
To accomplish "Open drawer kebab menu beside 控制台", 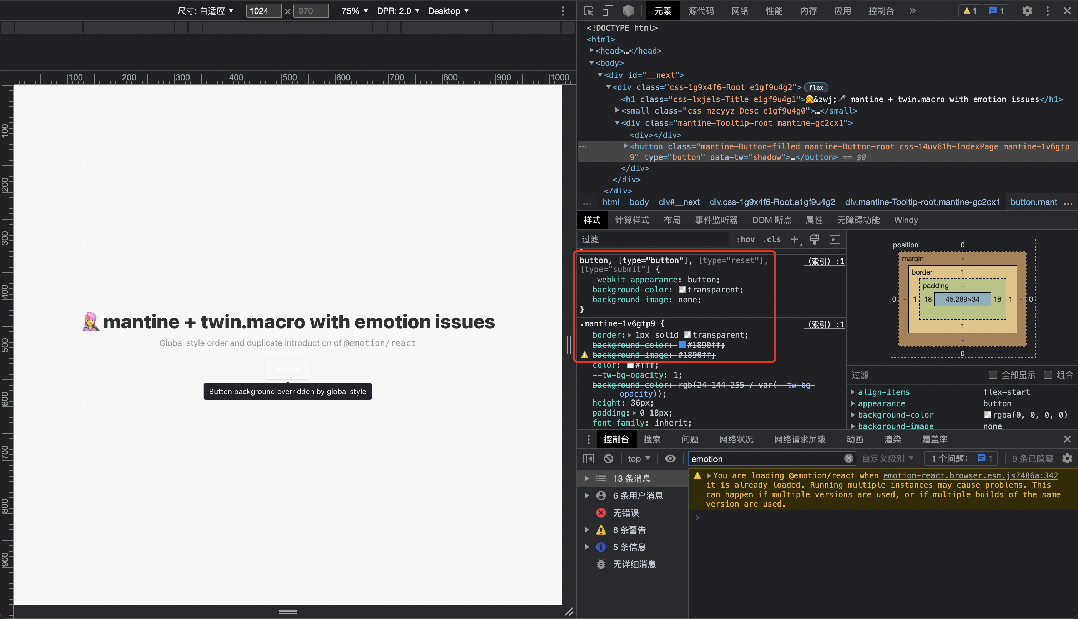I will pos(588,439).
